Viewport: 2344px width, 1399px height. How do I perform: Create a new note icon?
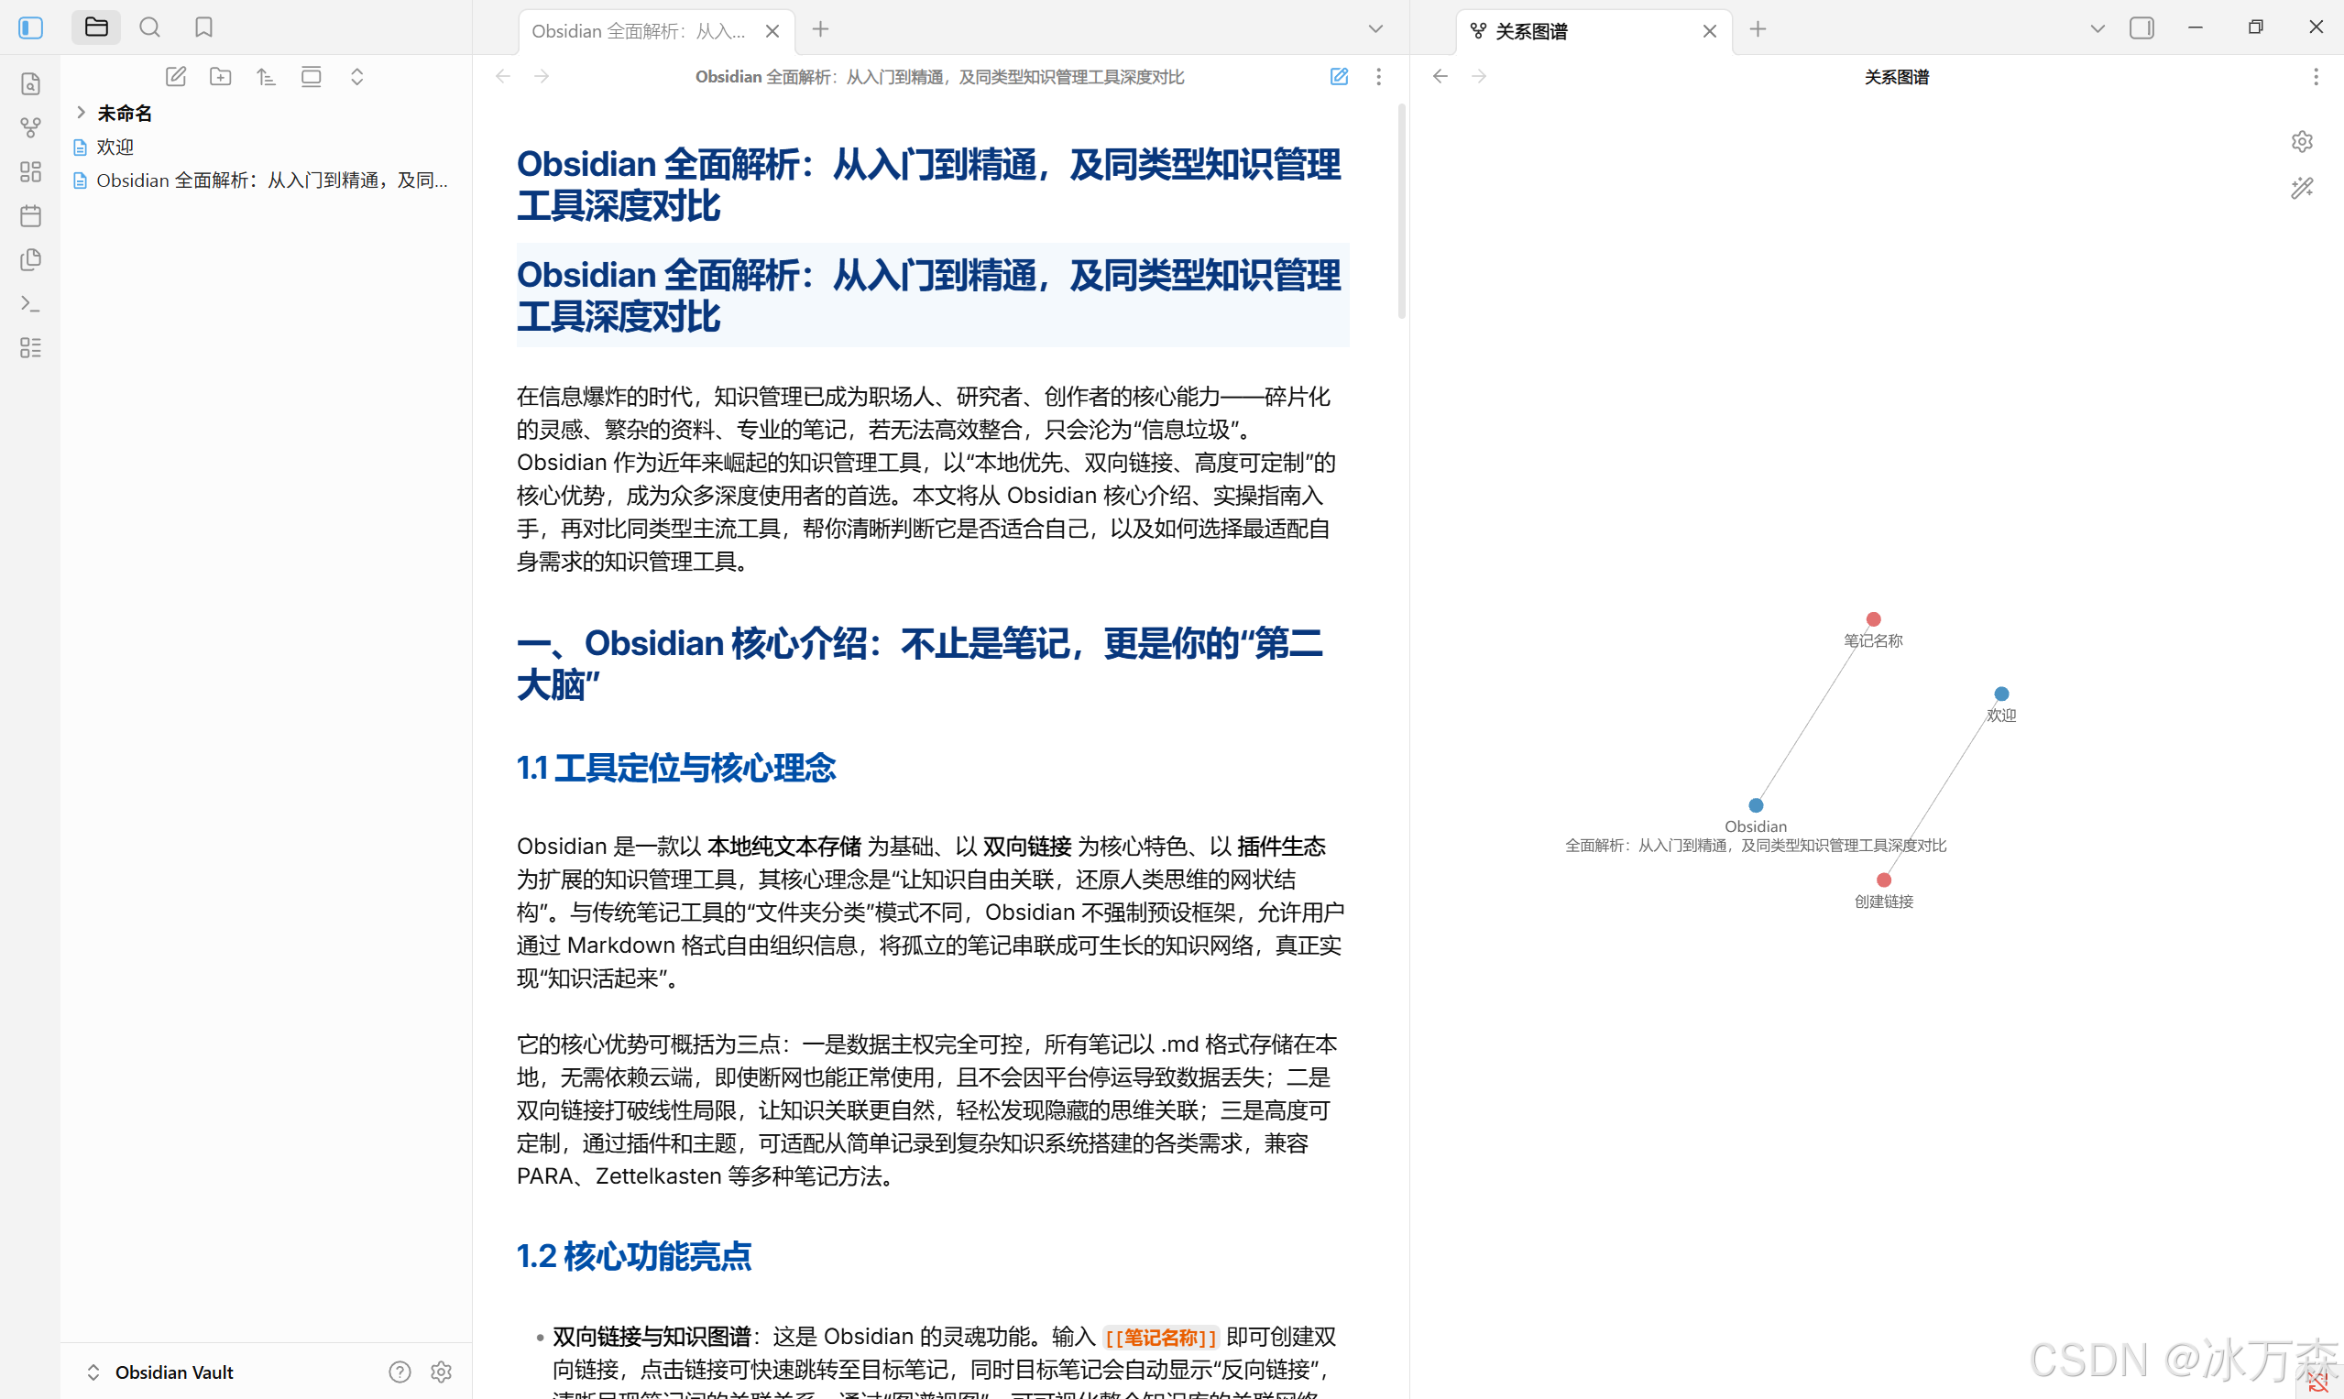(x=175, y=76)
